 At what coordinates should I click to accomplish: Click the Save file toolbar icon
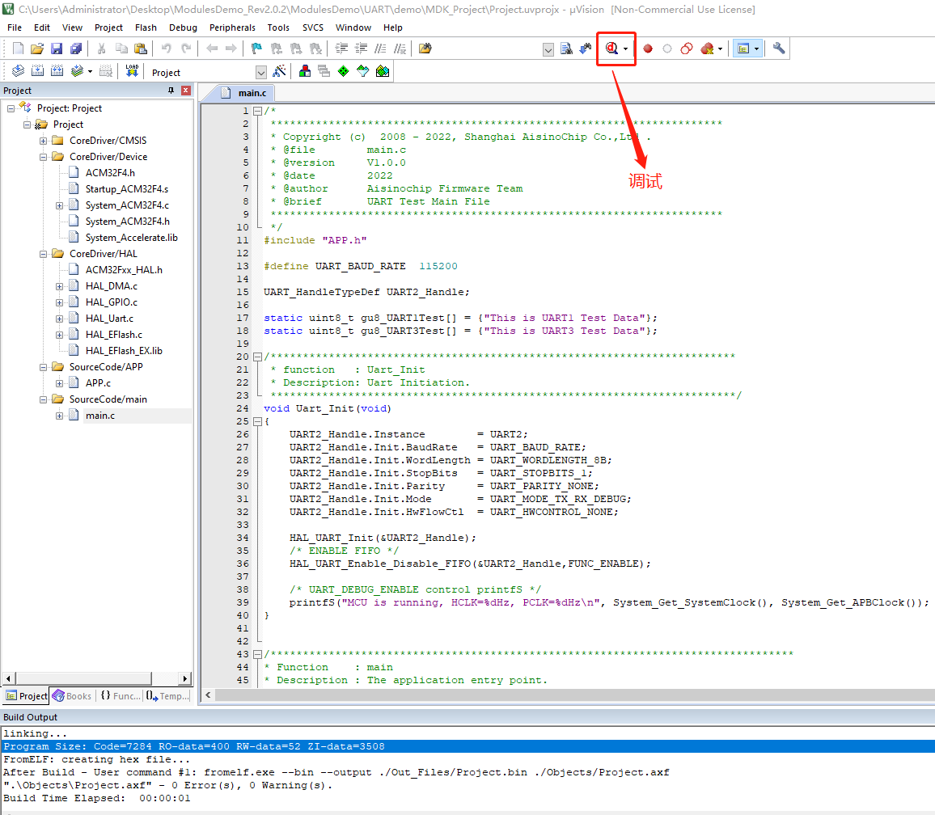pyautogui.click(x=57, y=49)
